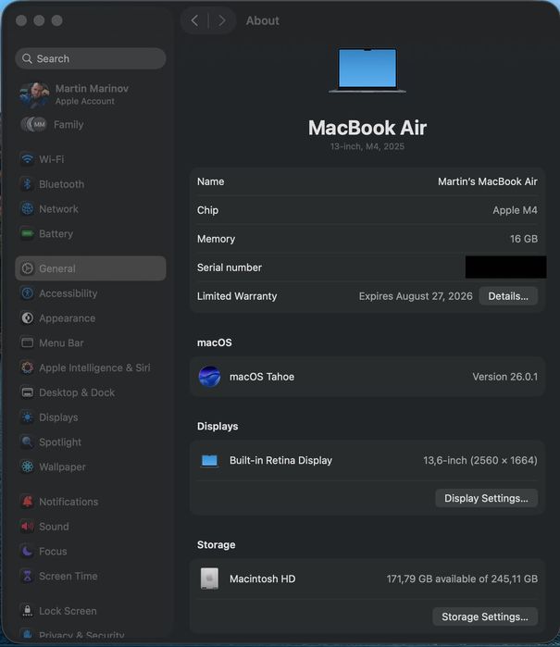
Task: Click the Macintosh HD label
Action: click(x=263, y=579)
